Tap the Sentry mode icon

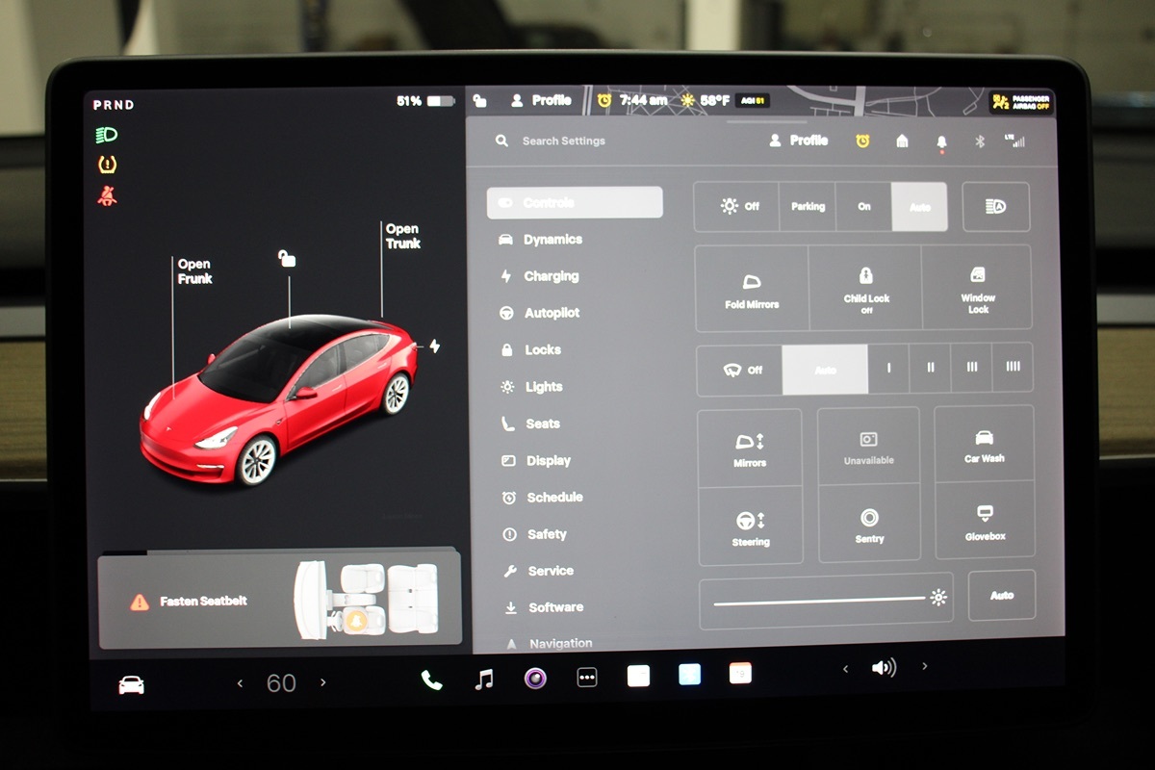click(869, 525)
